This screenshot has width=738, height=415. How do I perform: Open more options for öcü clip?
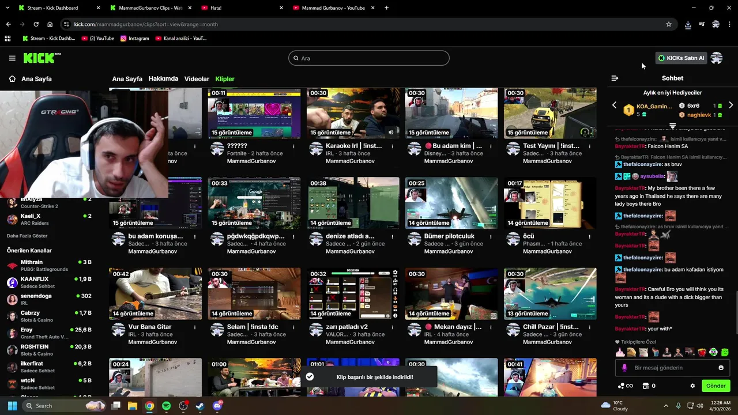click(589, 237)
